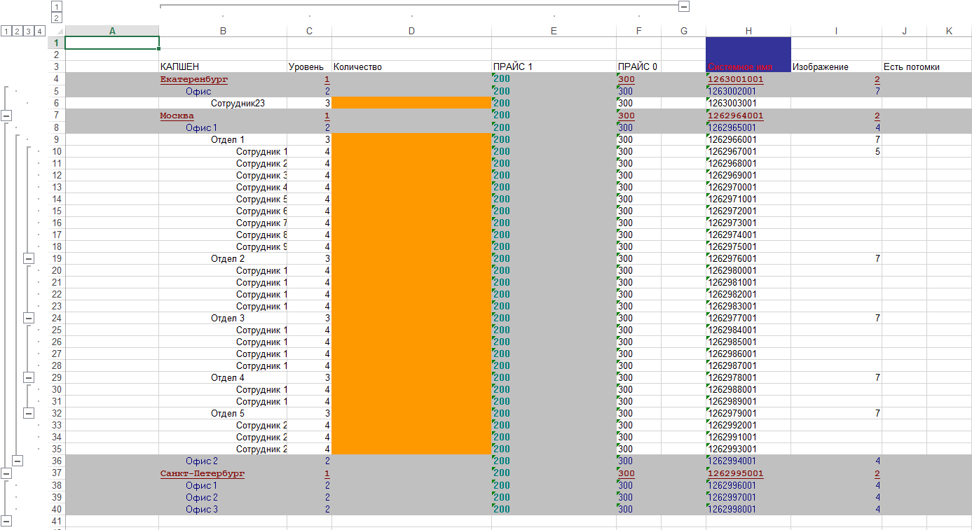Click row outline level 2 button
The height and width of the screenshot is (530, 972).
click(x=18, y=31)
